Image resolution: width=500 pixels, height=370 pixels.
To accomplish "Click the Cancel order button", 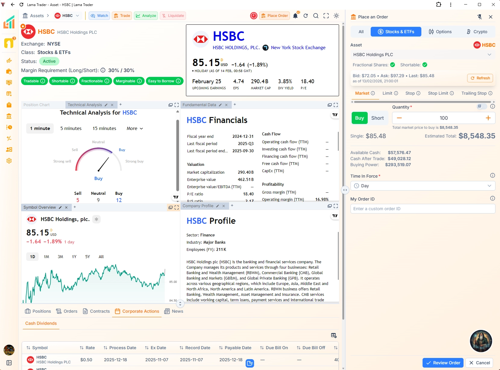I will click(480, 363).
